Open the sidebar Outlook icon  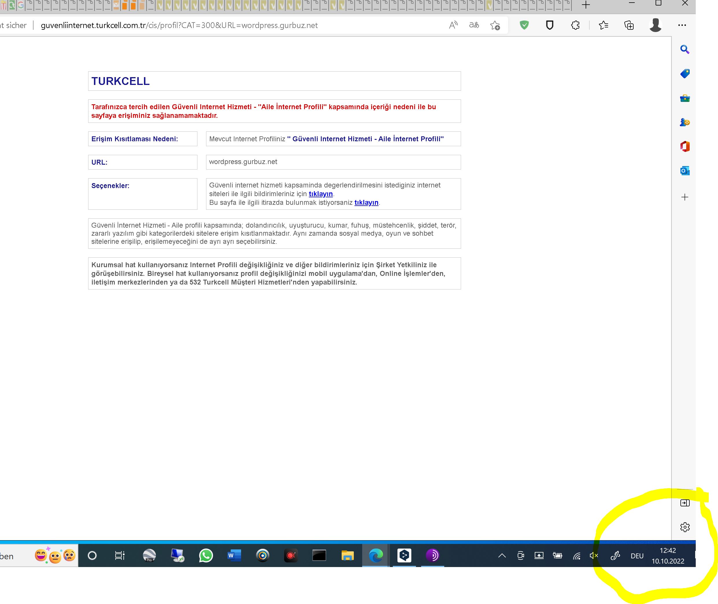point(685,171)
